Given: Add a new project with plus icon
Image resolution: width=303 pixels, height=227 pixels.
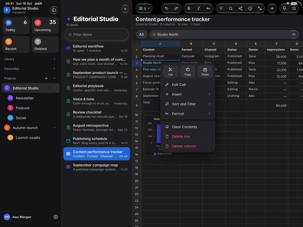Looking at the screenshot, I should click(x=46, y=78).
